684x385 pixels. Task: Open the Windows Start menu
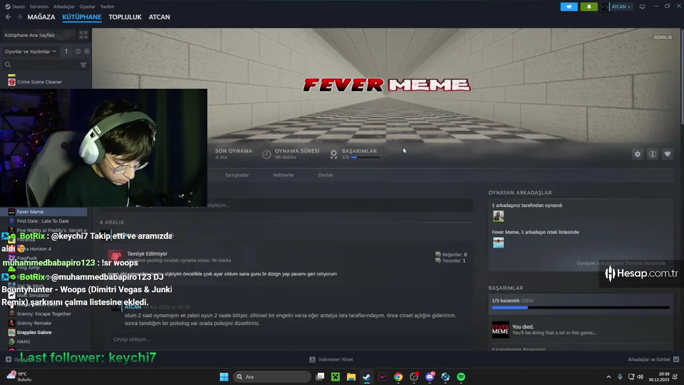(224, 376)
